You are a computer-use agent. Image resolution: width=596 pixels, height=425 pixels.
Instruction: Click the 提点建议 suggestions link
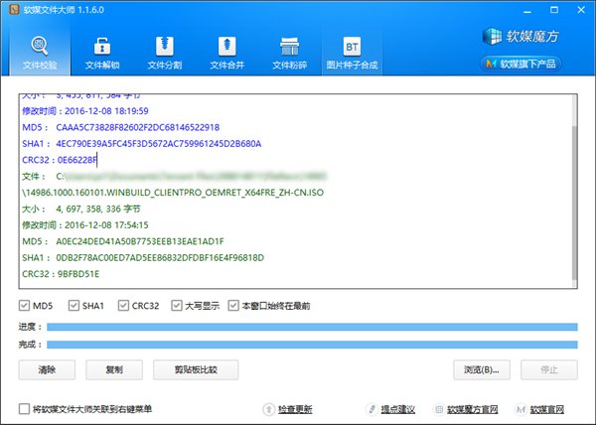[x=398, y=409]
